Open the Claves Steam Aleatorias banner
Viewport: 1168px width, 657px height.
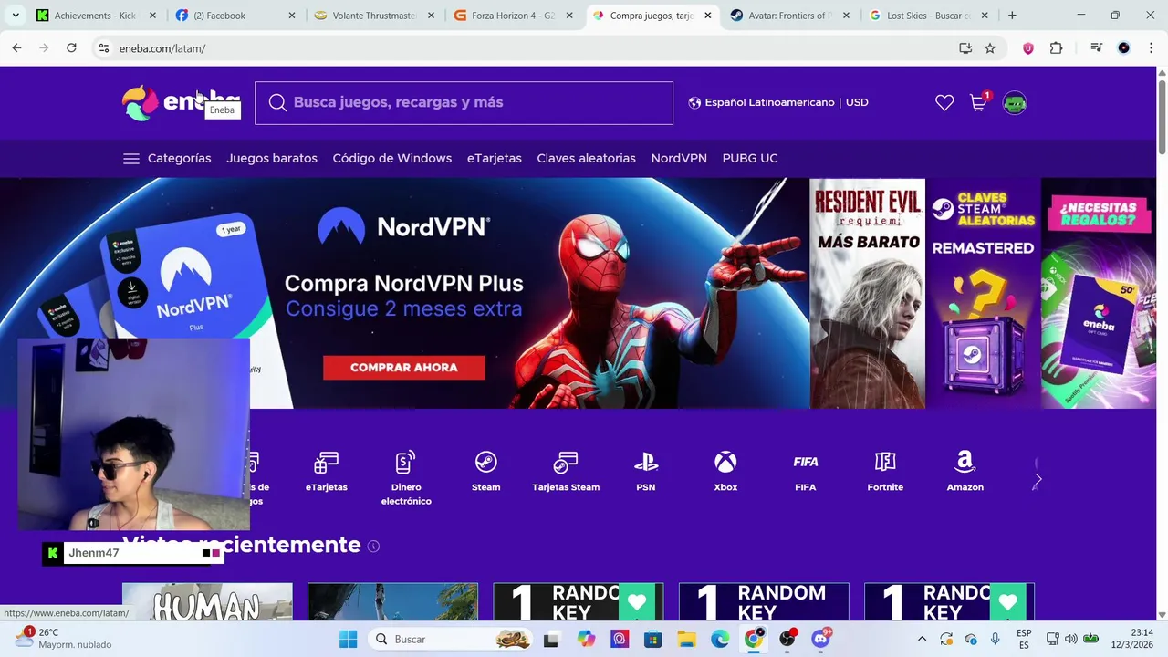(x=983, y=293)
